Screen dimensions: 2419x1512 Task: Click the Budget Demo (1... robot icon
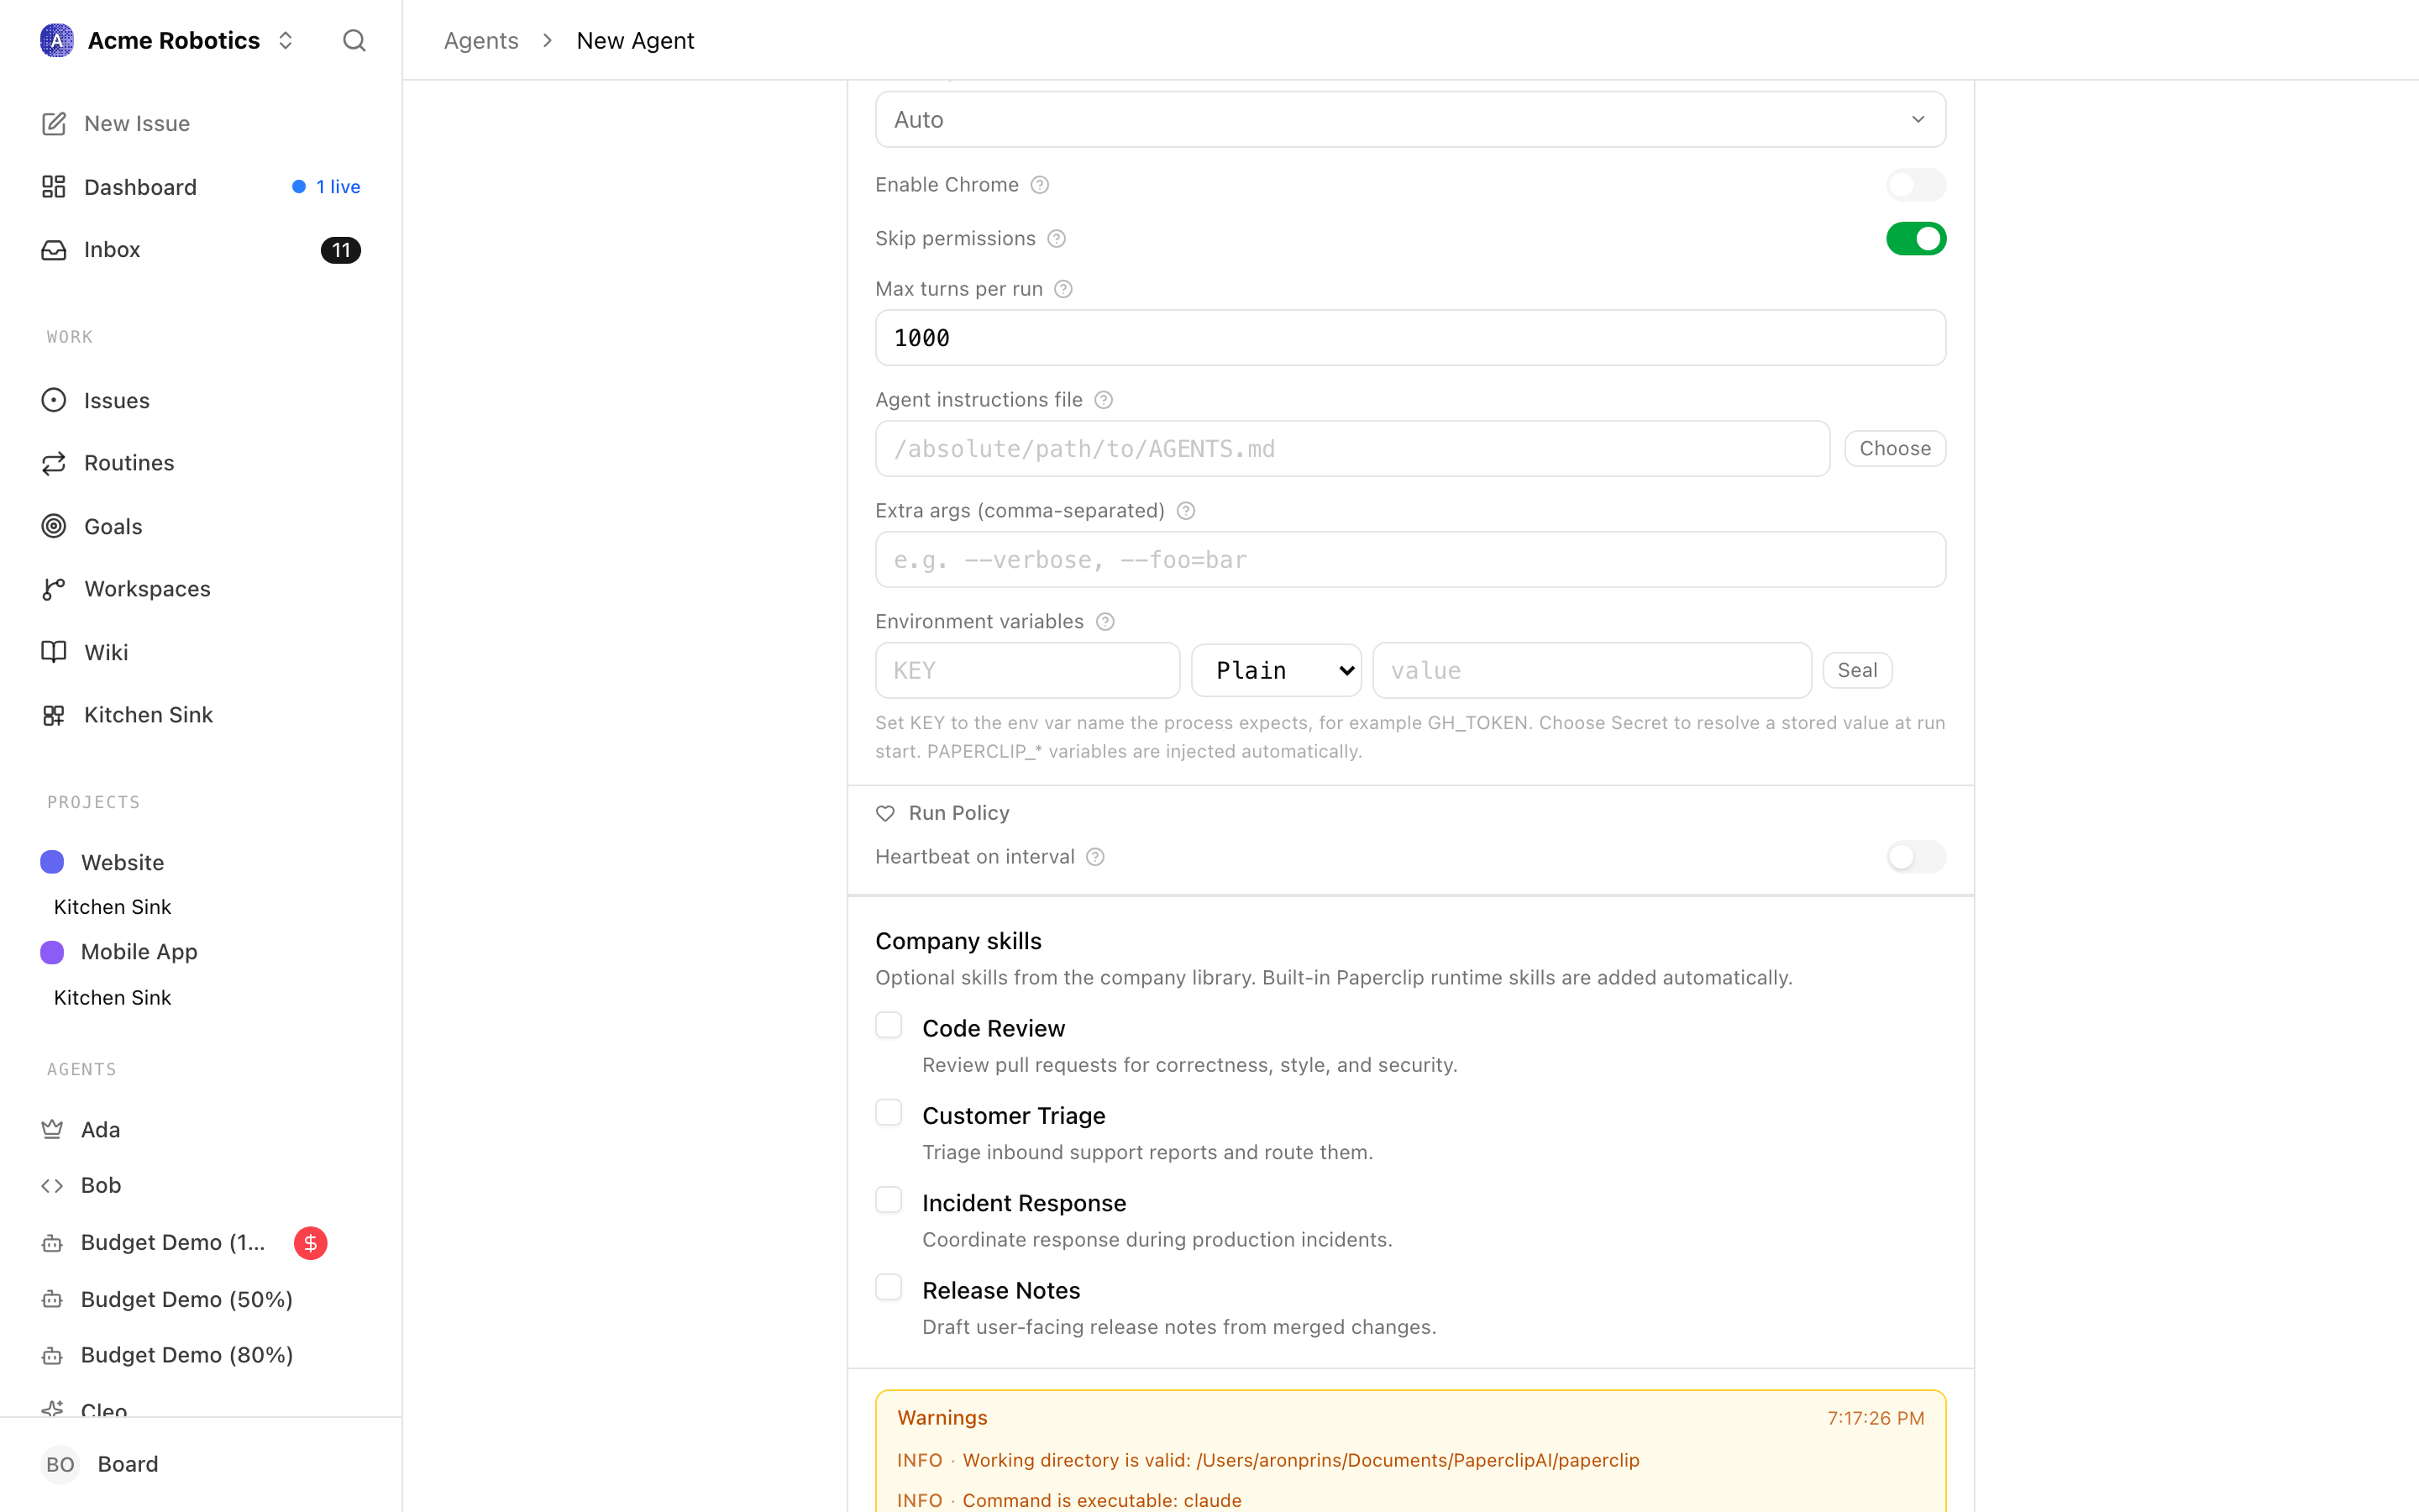point(52,1243)
